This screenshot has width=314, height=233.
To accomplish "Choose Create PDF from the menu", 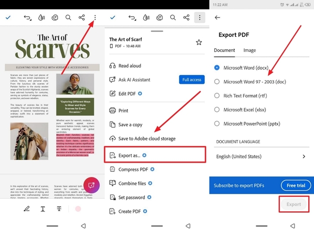I will tap(157, 211).
